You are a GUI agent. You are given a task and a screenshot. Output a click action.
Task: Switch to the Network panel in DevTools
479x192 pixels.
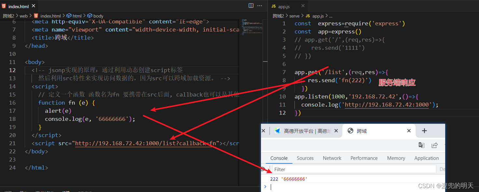[x=332, y=158]
